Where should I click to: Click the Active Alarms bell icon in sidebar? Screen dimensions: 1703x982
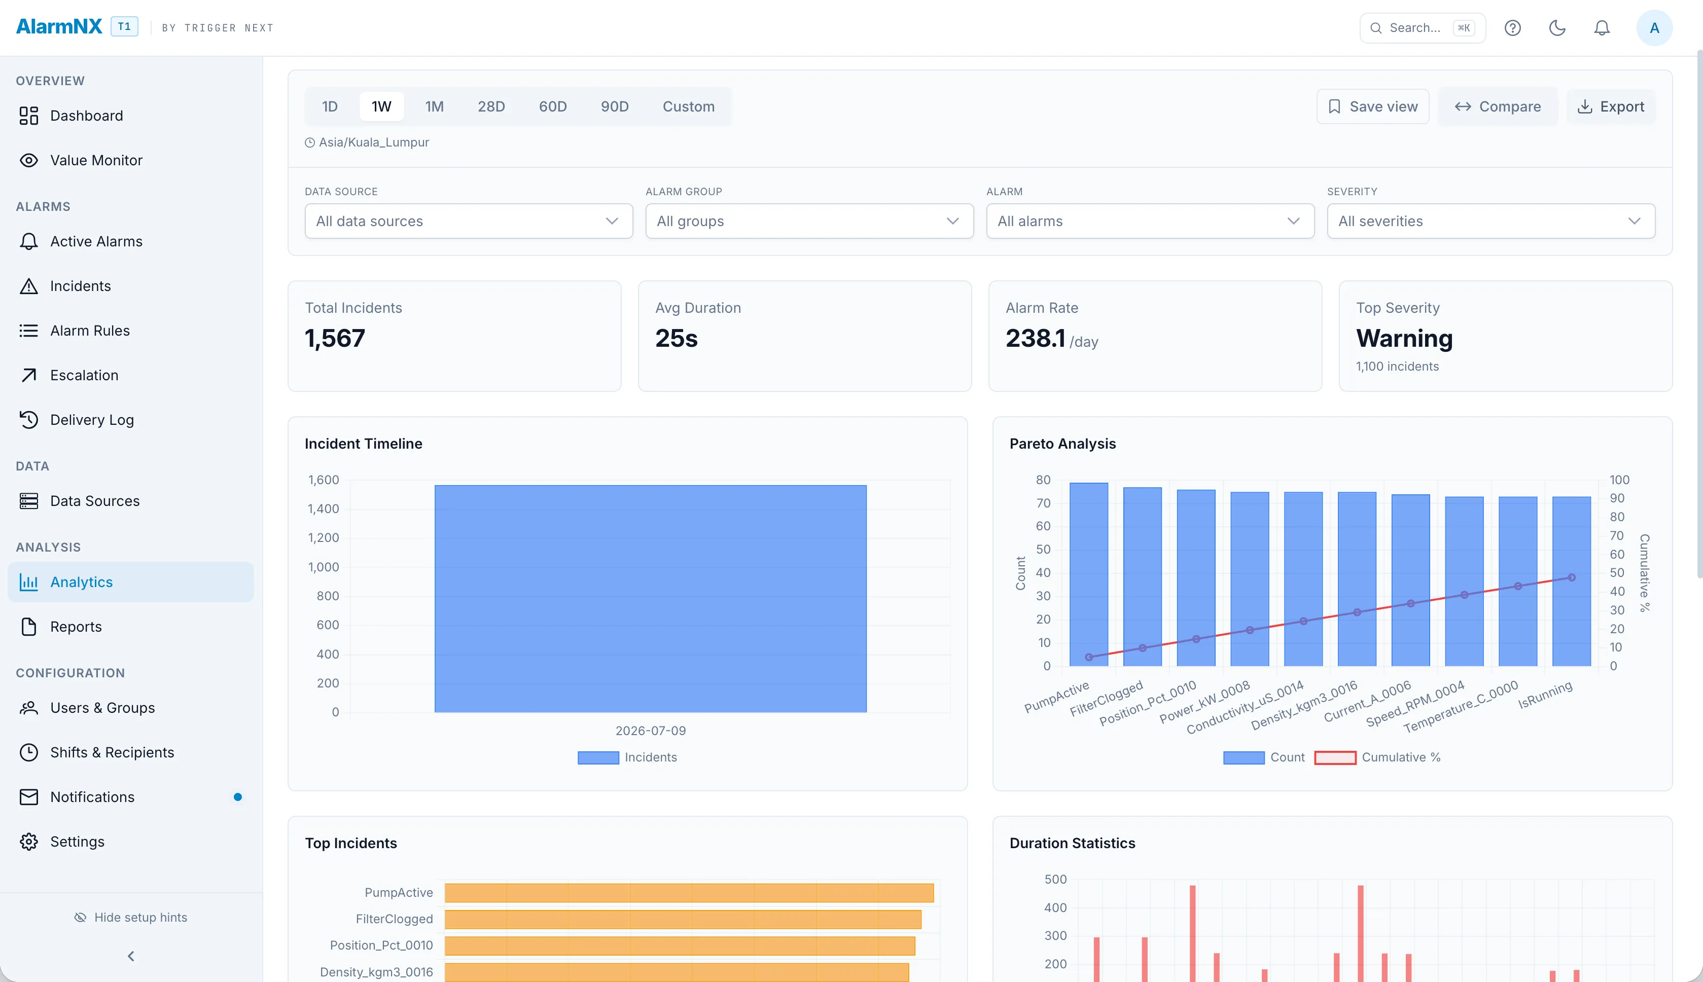[28, 241]
